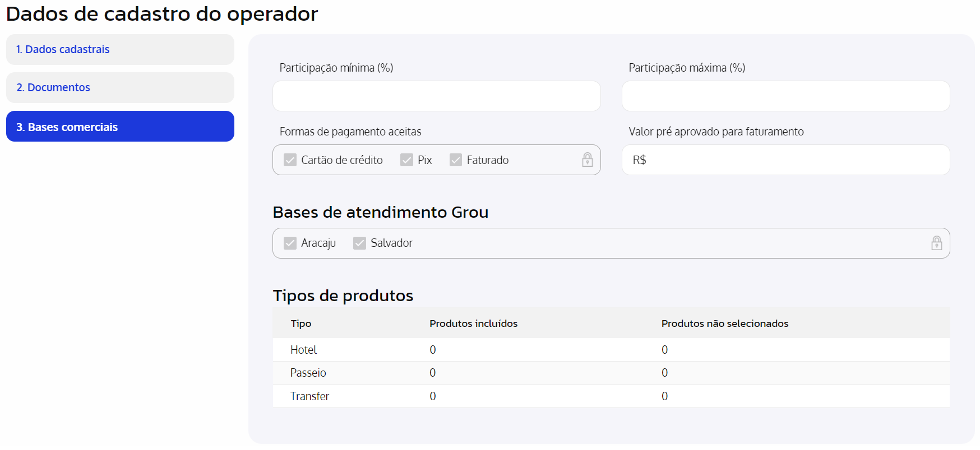The width and height of the screenshot is (980, 450).
Task: Click the lock icon in payment methods field
Action: [x=587, y=160]
